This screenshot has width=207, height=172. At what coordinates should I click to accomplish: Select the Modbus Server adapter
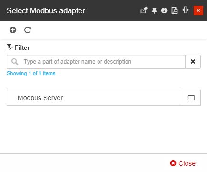point(94,98)
